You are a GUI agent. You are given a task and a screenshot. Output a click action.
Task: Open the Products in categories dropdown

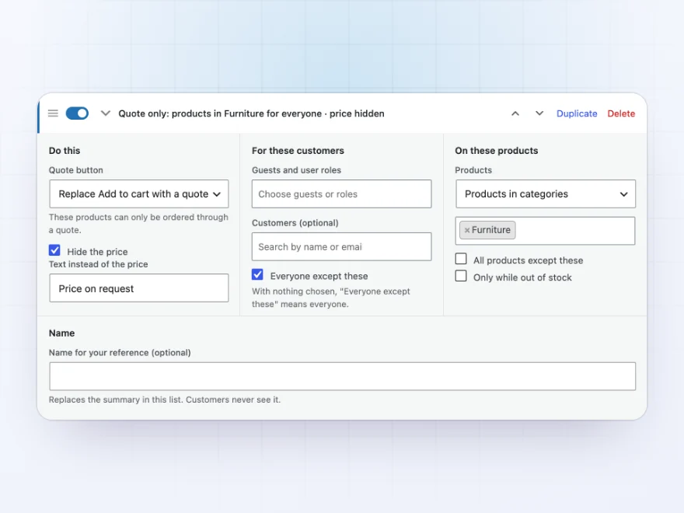click(546, 194)
